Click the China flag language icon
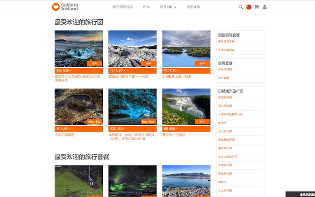Viewport: 315px width, 197px height. tap(249, 7)
